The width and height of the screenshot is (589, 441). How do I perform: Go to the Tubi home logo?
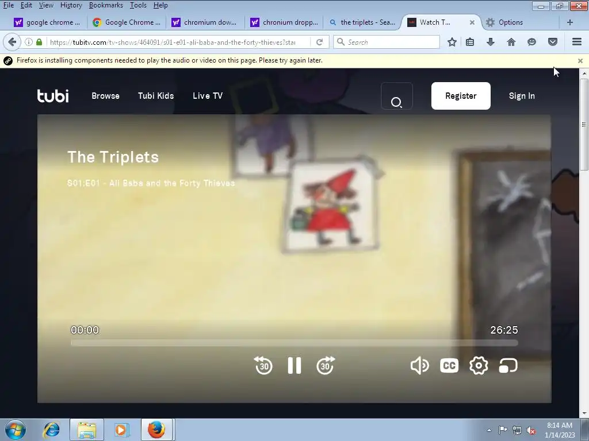(53, 96)
